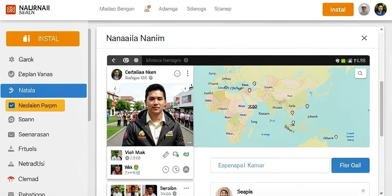Open the Madao Bengan menu

(117, 9)
